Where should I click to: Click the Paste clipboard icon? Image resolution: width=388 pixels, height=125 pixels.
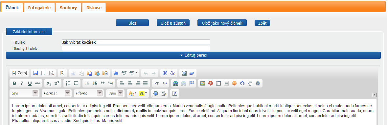89,73
